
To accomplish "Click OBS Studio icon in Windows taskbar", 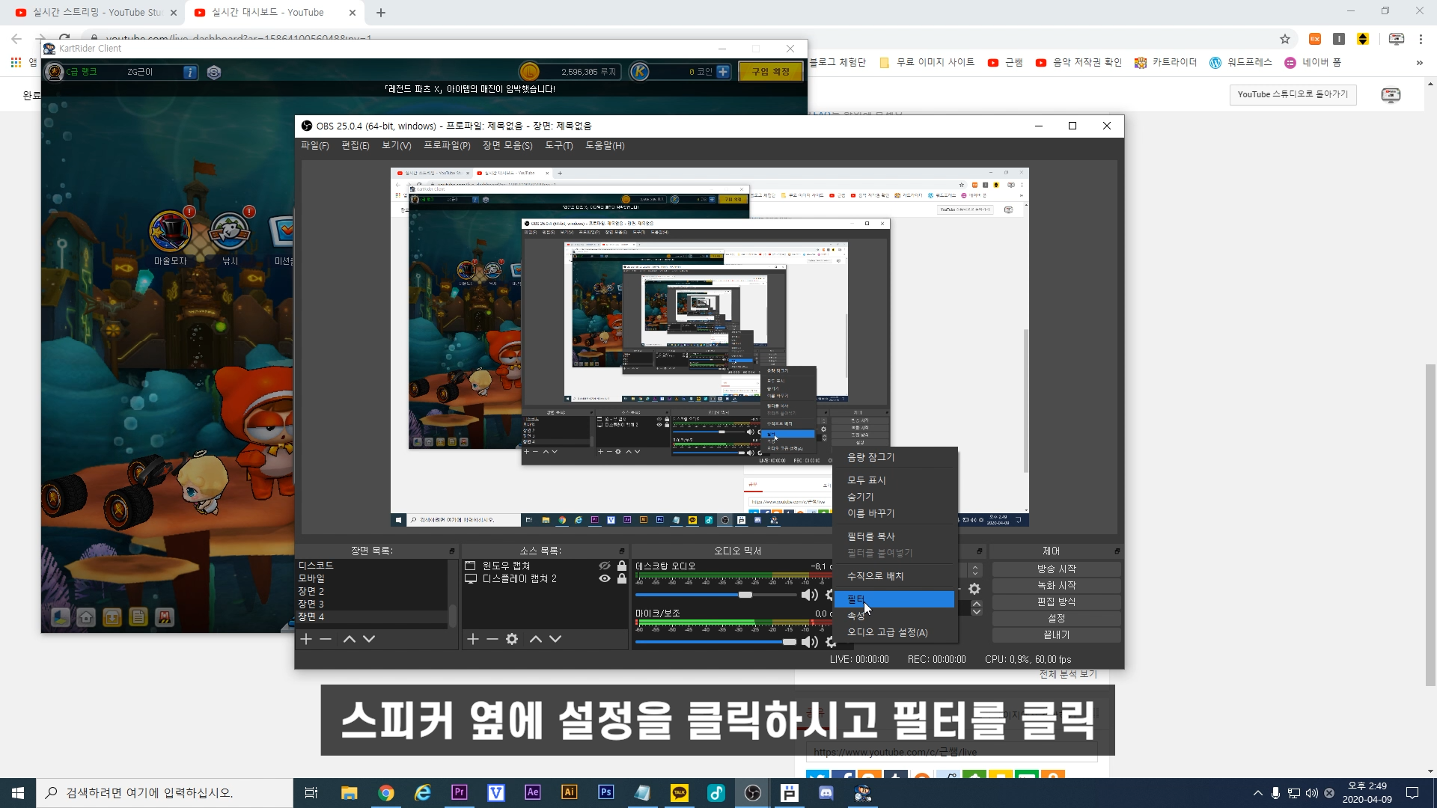I will click(753, 793).
